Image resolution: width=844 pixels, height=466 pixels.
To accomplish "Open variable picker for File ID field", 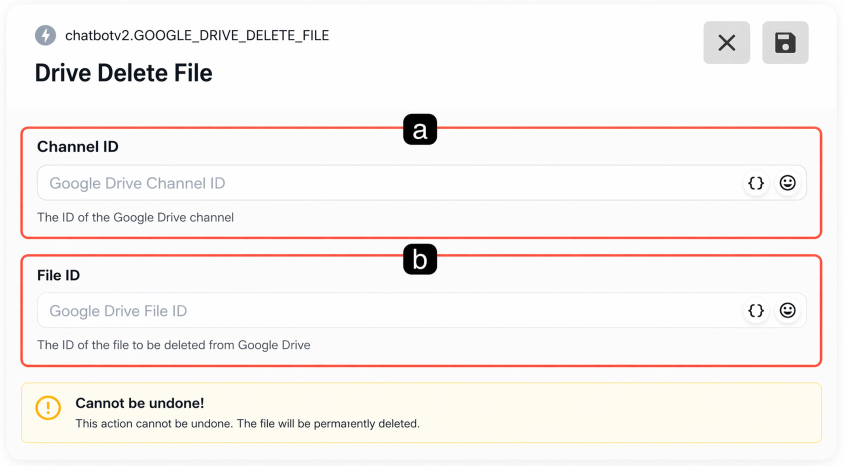I will tap(756, 310).
